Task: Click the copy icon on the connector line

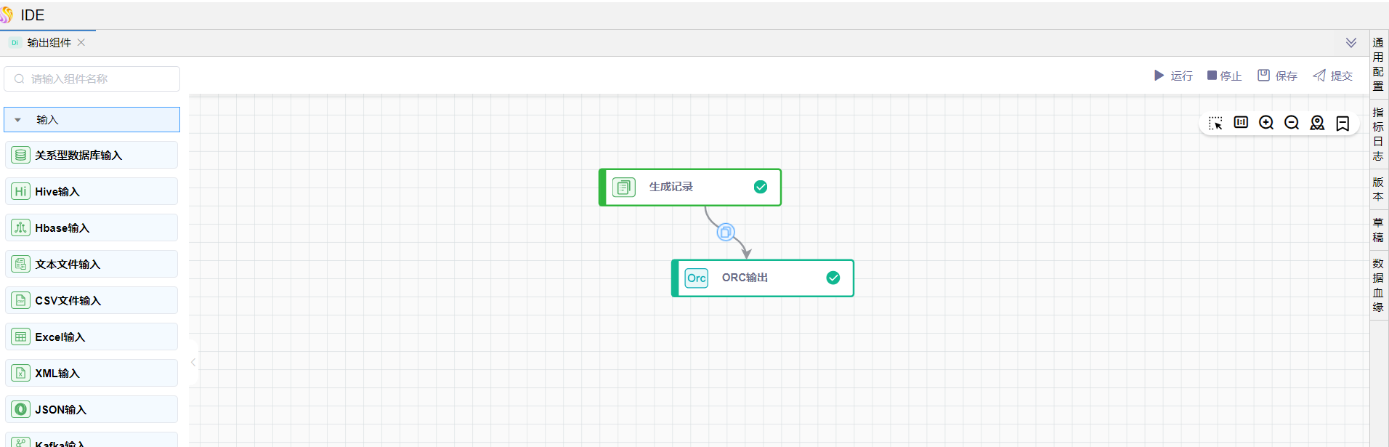Action: [x=725, y=233]
